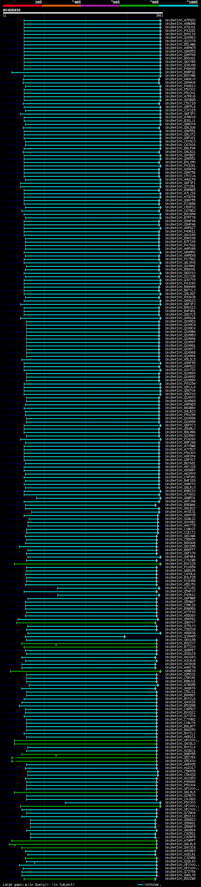
Task: Select hit label UniRef100_Q54F07
Action: (x=180, y=591)
